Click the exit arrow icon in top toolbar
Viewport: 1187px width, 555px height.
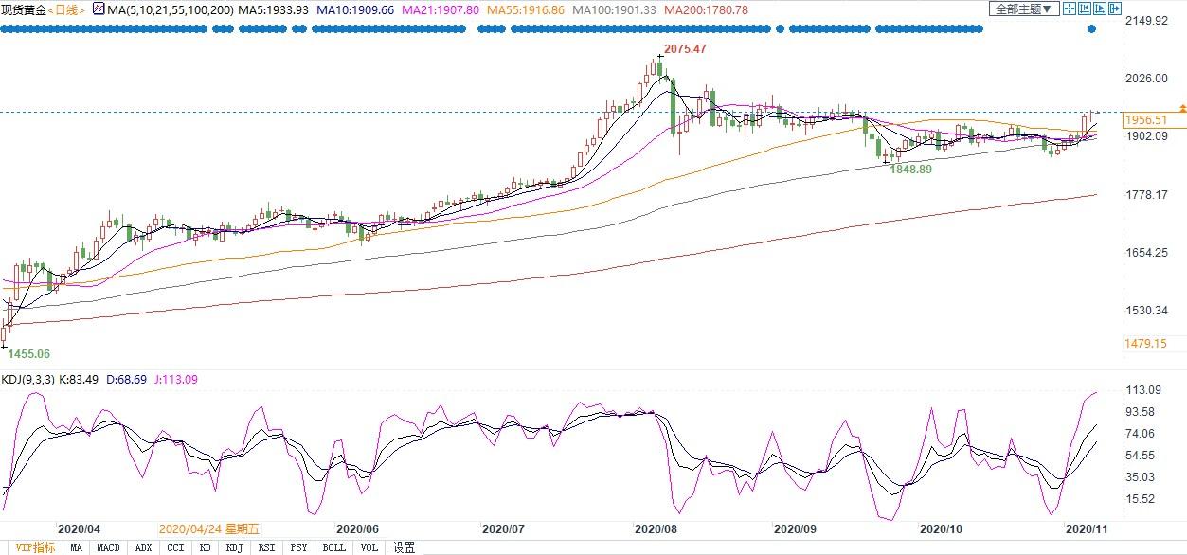click(x=1115, y=9)
